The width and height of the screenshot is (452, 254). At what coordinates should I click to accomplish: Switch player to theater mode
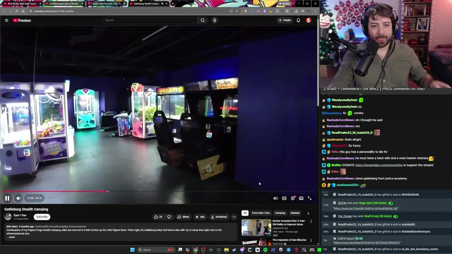coord(301,198)
